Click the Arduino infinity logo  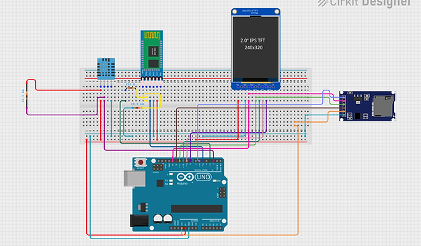coord(185,177)
